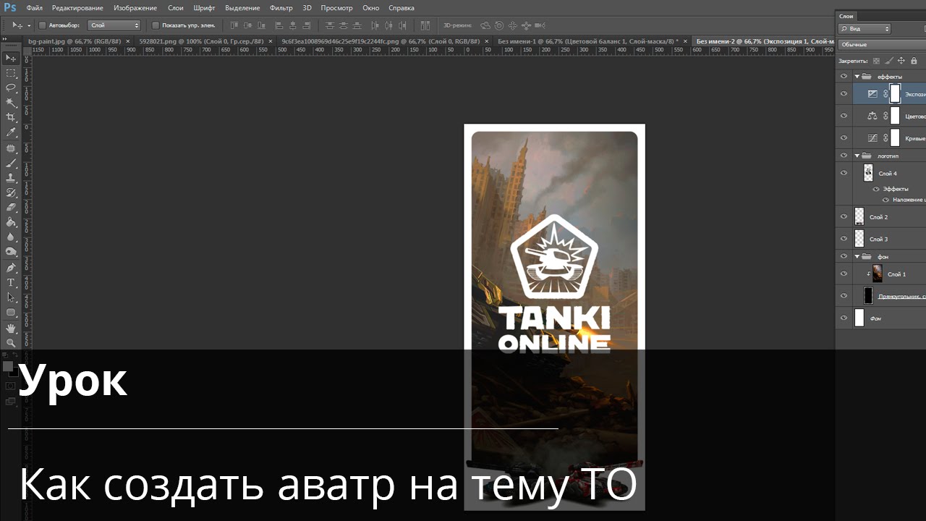The height and width of the screenshot is (521, 926).
Task: Hide the Цветовой баланс layer eye
Action: 844,116
